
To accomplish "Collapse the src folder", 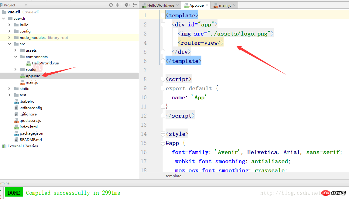I will tap(10, 44).
